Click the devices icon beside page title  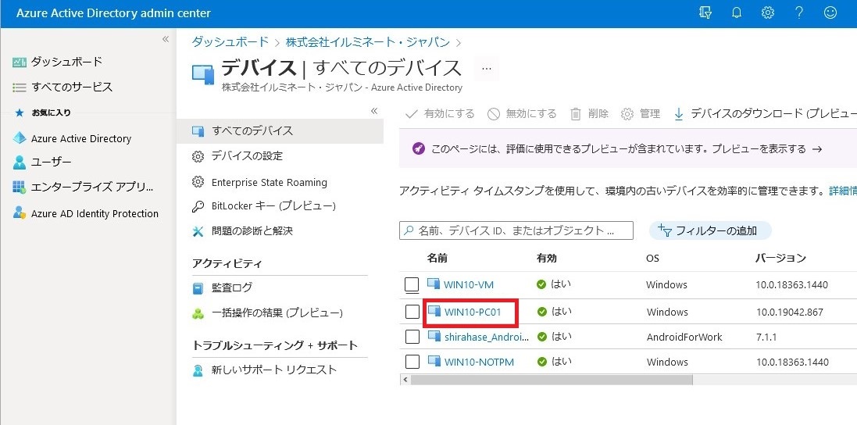[203, 74]
